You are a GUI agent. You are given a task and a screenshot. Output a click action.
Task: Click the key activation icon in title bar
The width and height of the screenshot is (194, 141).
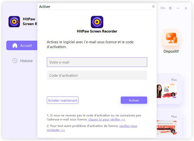coord(163,8)
